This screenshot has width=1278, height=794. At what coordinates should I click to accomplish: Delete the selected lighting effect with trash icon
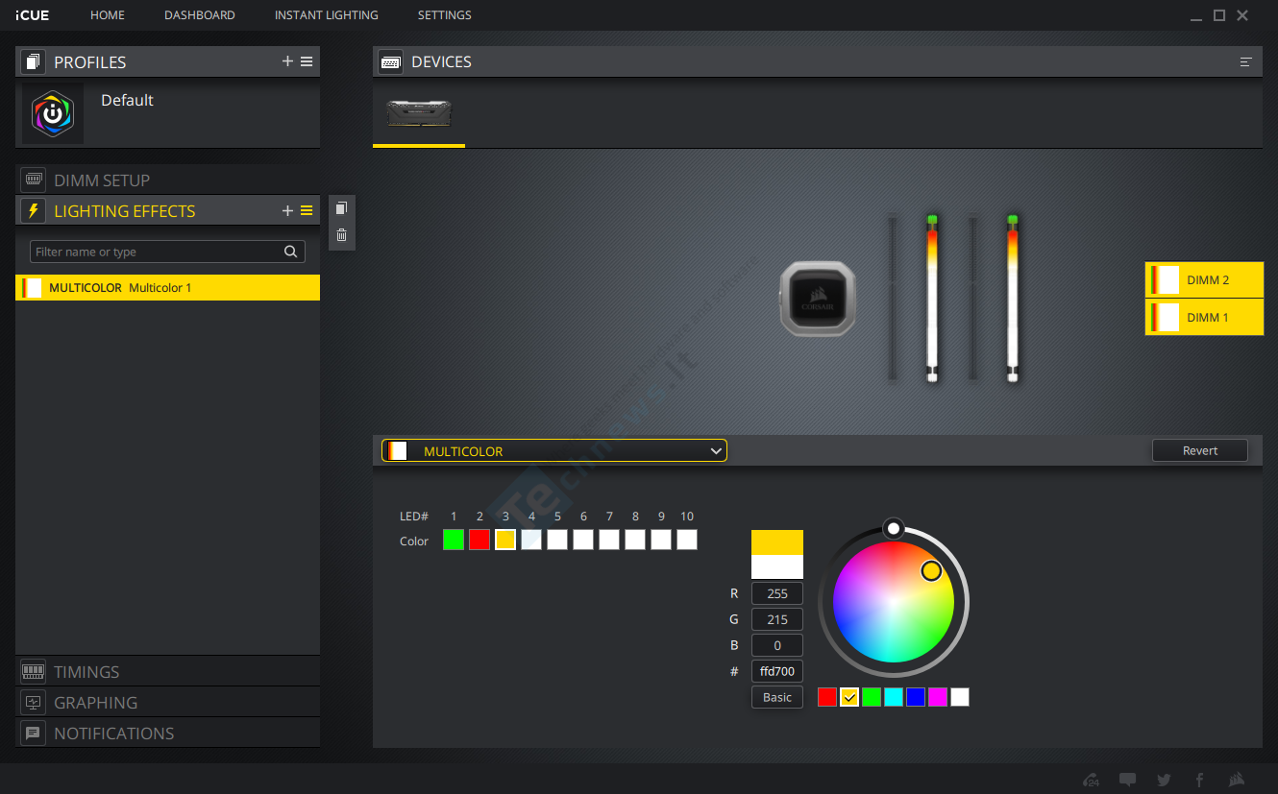click(x=342, y=234)
